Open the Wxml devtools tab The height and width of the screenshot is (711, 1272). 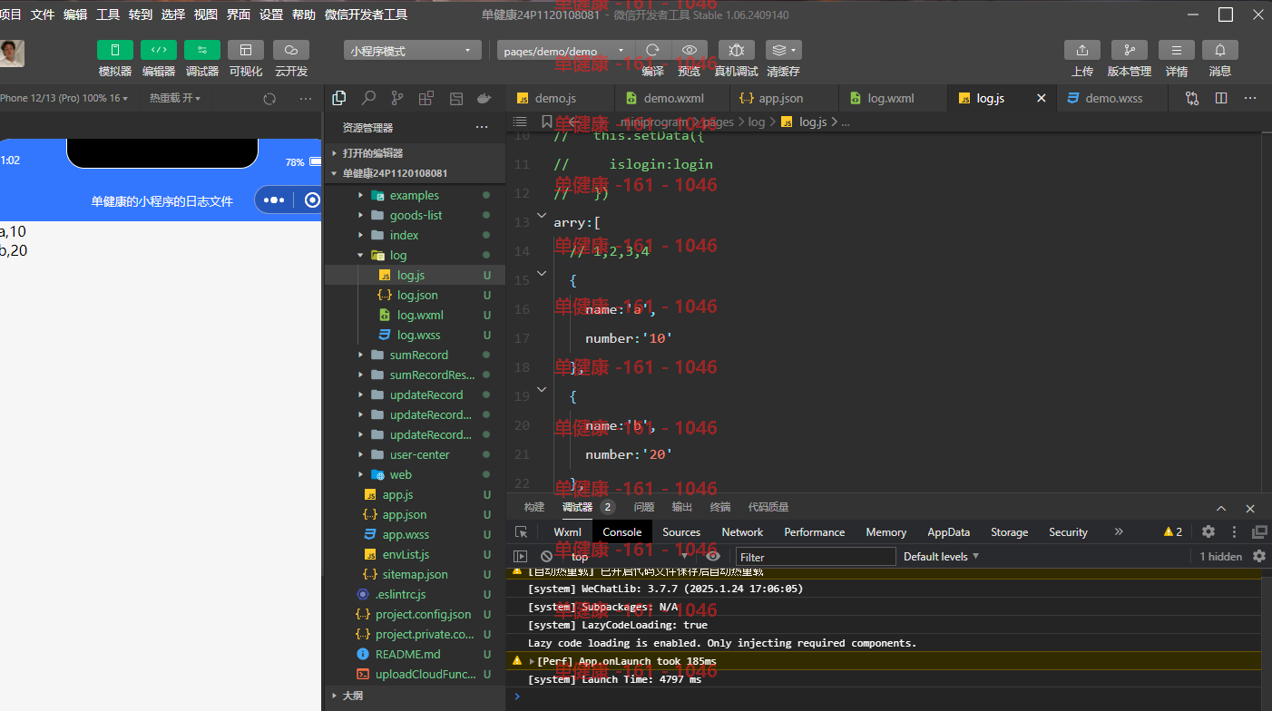pos(568,532)
